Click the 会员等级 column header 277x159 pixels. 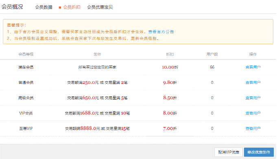coord(26,54)
